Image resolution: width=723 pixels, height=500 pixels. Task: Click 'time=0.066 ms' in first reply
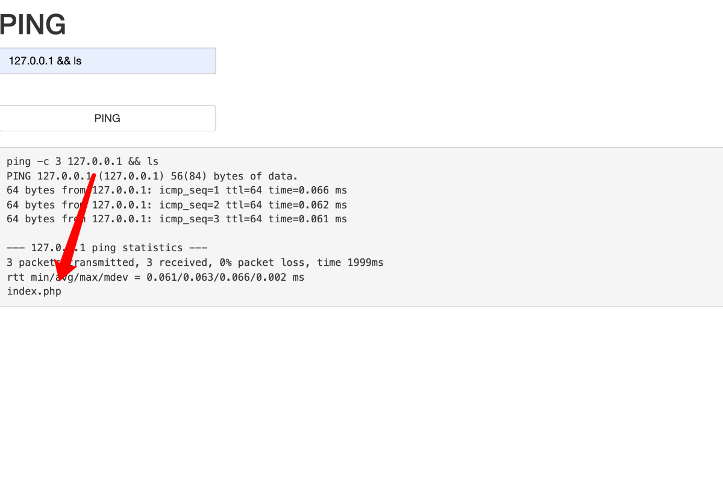[x=308, y=190]
